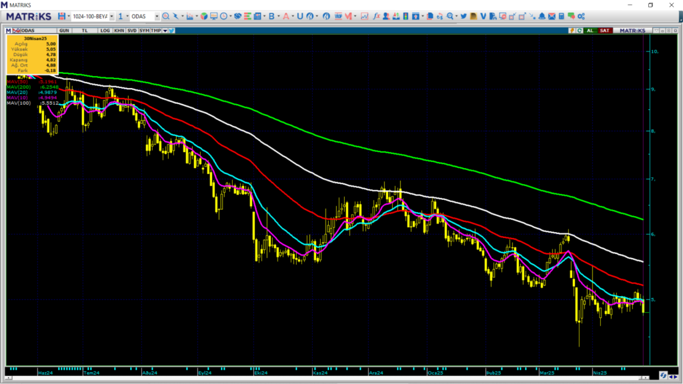
Task: Open the ODAS symbol dropdown
Action: [157, 16]
